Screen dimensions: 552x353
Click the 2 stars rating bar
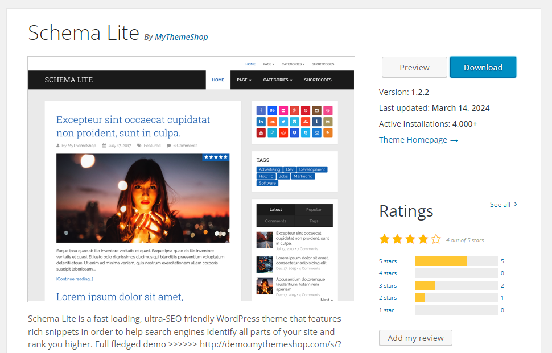coord(456,298)
